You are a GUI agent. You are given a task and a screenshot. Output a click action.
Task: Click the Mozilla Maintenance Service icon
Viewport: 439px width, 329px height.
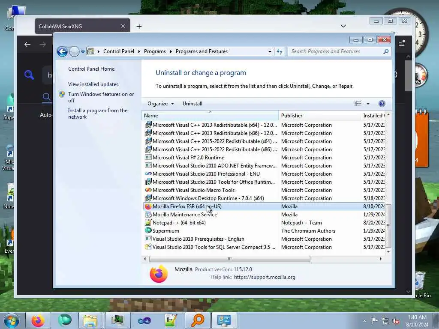148,215
